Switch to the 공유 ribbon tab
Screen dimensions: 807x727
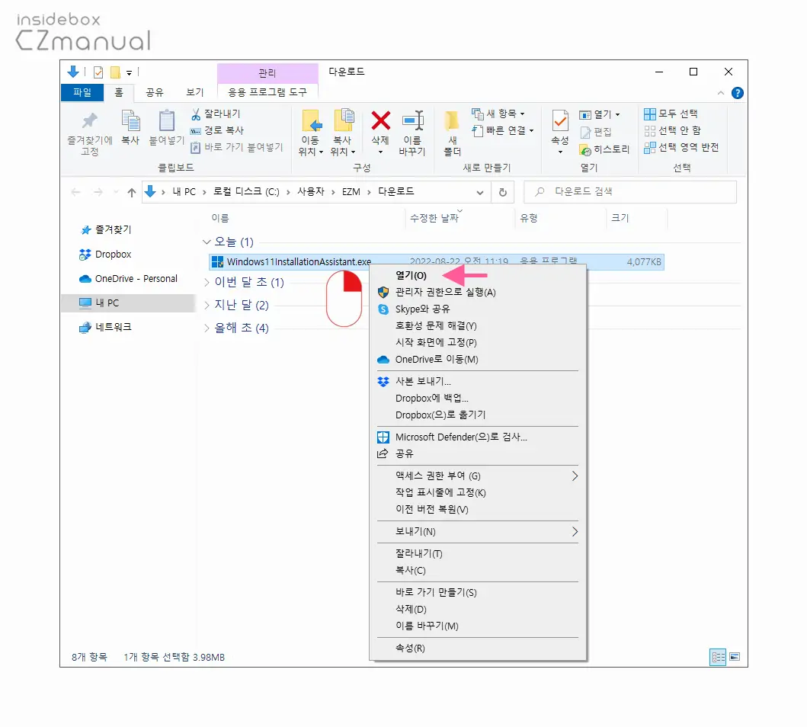155,92
